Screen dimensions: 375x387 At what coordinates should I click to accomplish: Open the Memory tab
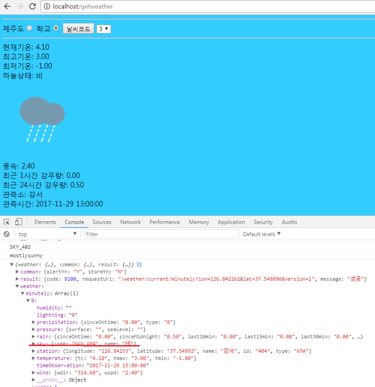(x=199, y=222)
